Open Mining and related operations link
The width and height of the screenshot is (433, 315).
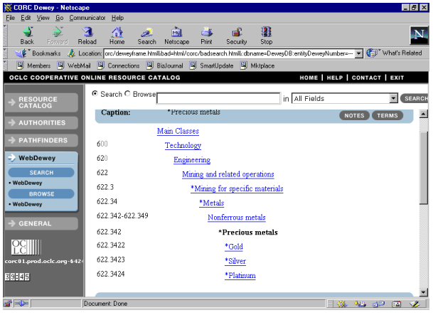pos(228,174)
